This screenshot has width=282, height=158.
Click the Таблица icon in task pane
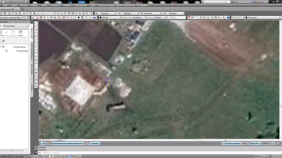tap(13, 33)
